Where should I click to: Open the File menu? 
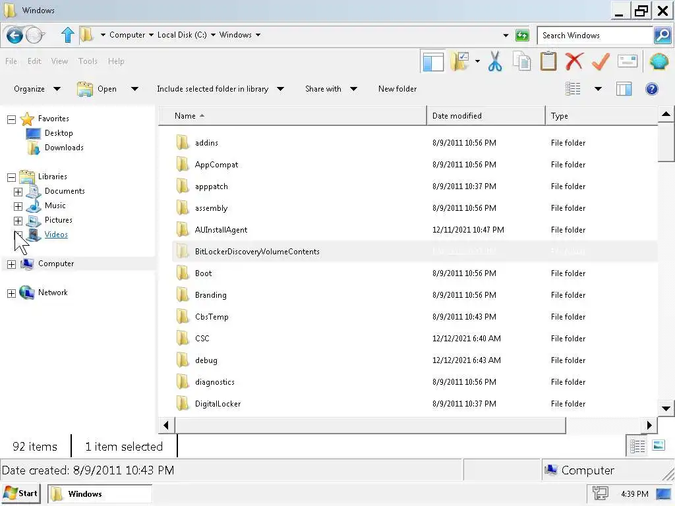[x=11, y=61]
